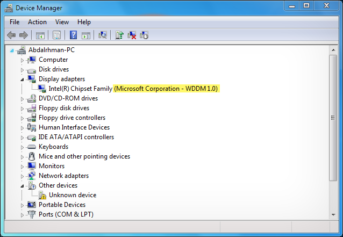Click the Keyboards category icon
The image size is (343, 237).
[x=32, y=147]
